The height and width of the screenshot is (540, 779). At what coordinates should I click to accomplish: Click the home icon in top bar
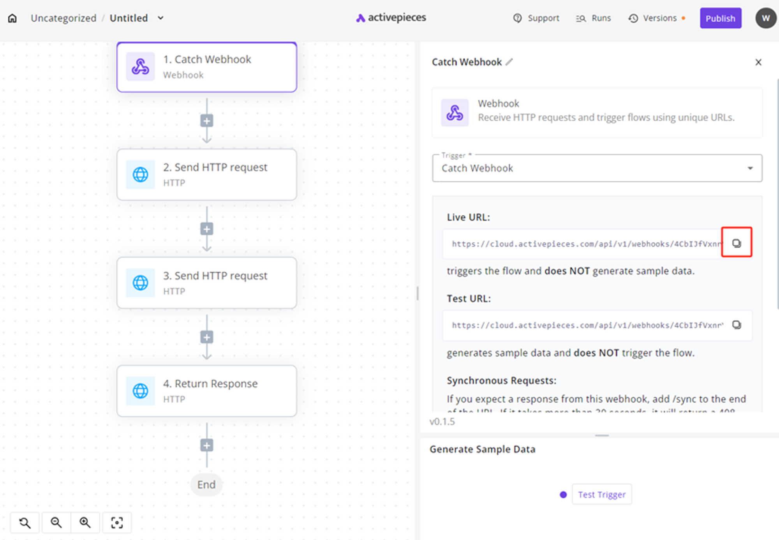point(12,18)
